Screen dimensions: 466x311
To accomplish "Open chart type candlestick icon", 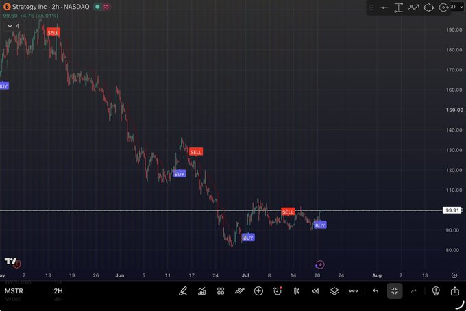I will point(297,291).
